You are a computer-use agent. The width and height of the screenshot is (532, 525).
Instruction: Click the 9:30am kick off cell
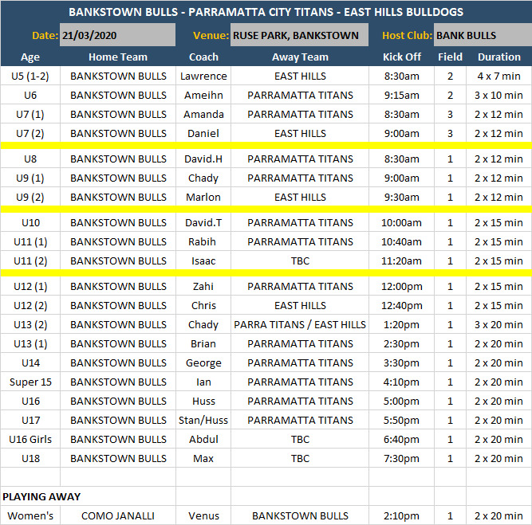402,197
